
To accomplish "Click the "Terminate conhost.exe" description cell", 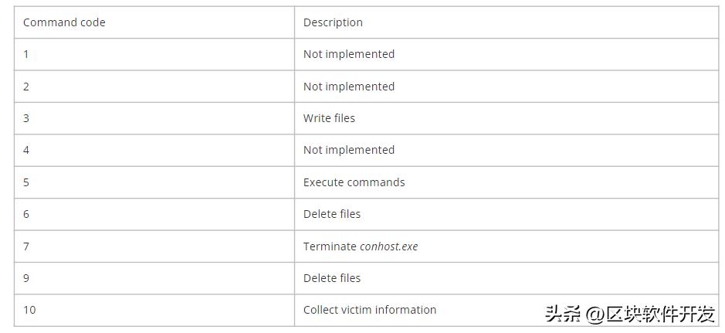I will pyautogui.click(x=361, y=246).
